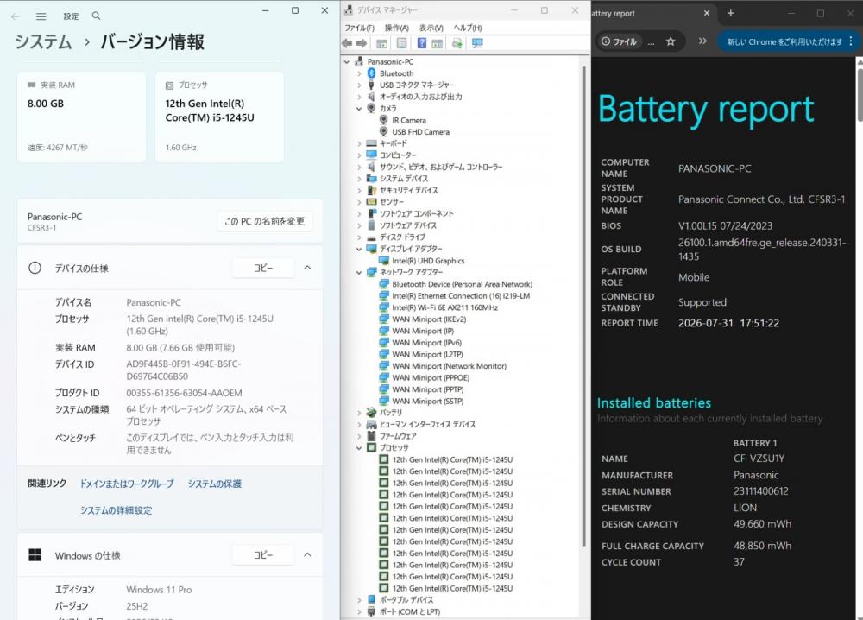The width and height of the screenshot is (863, 620).
Task: Copy Windows specifications with コピー button
Action: [263, 555]
